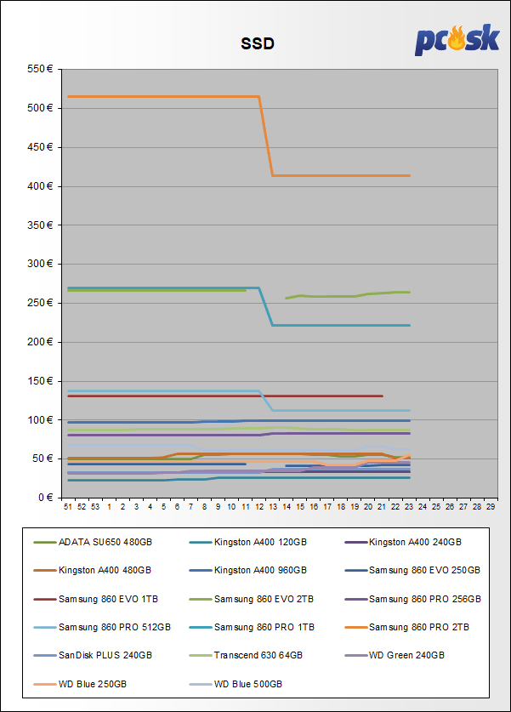Select the Kingston A400 240GB legend entry
This screenshot has width=511, height=712.
tap(403, 542)
